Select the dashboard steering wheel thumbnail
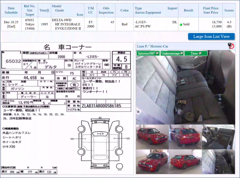The height and width of the screenshot is (178, 240). pyautogui.click(x=218, y=135)
